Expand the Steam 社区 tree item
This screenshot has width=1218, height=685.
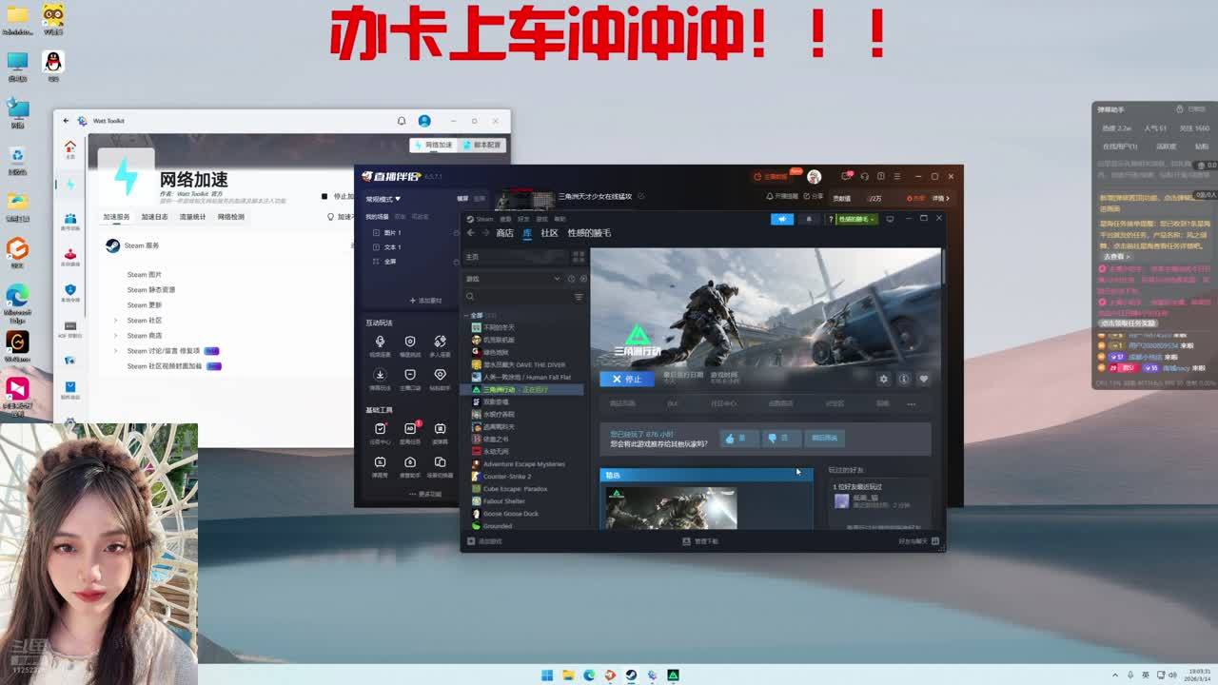pos(115,321)
